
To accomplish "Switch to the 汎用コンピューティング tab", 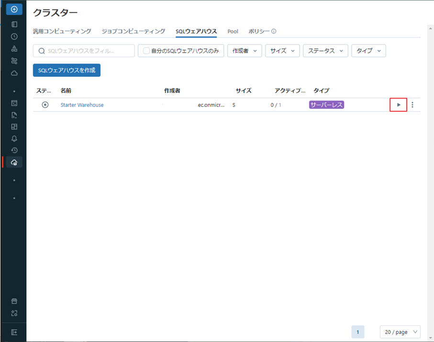I will tap(62, 32).
